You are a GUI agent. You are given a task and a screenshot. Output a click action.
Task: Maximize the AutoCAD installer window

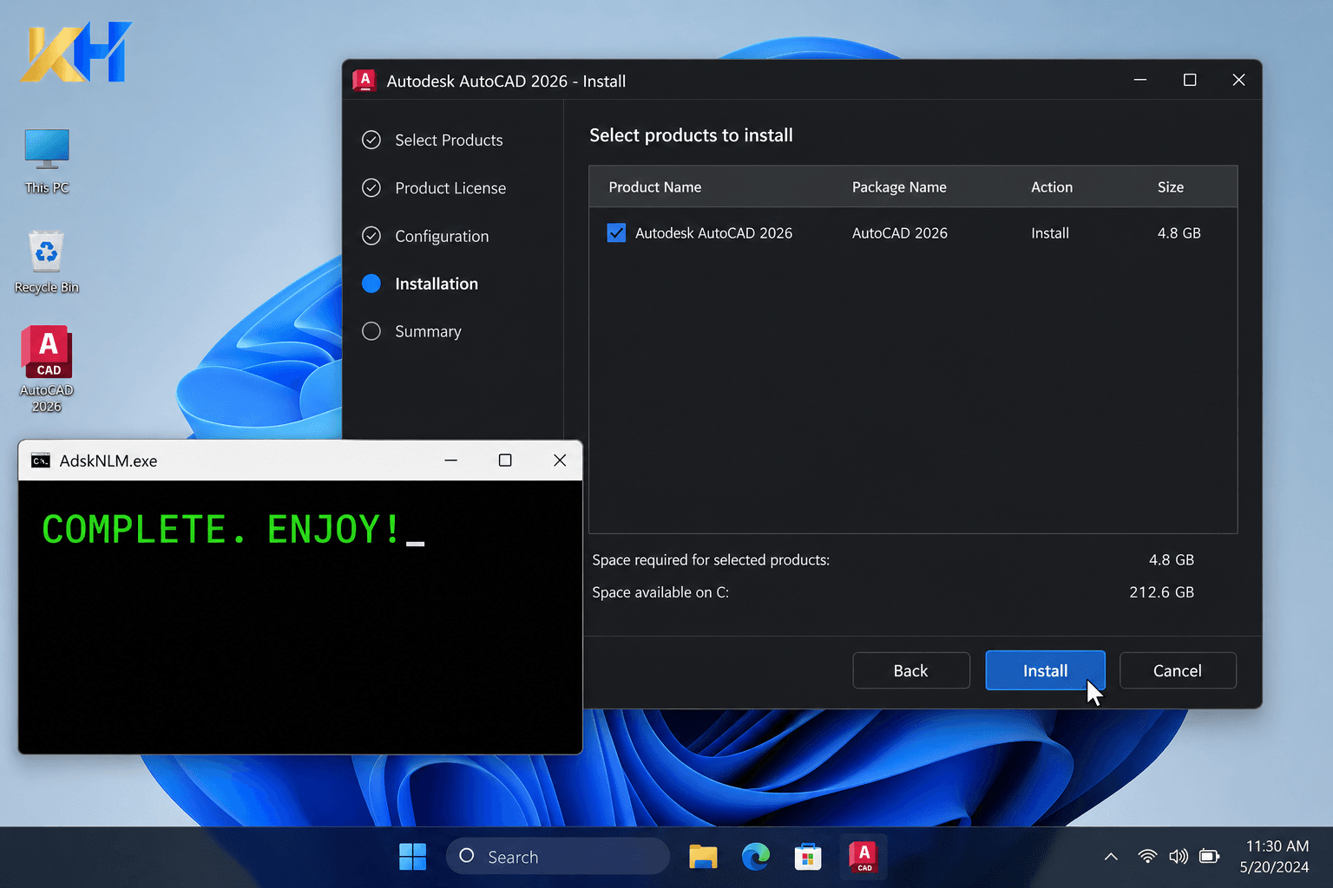coord(1190,80)
